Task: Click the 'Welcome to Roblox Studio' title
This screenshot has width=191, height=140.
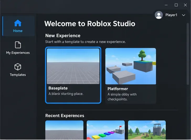Action: pos(90,24)
